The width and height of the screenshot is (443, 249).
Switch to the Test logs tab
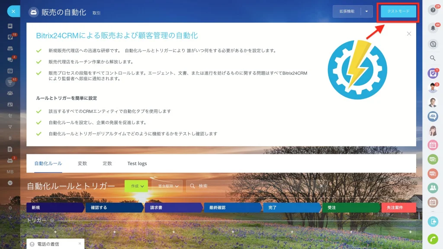[x=137, y=163]
